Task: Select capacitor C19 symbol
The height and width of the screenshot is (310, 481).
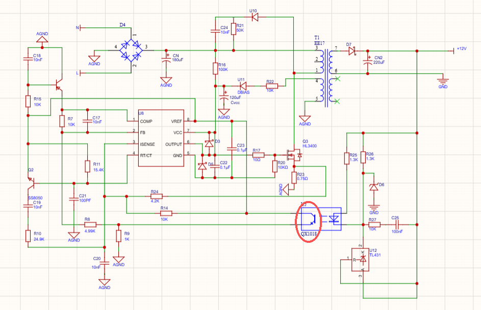Action: tap(28, 207)
